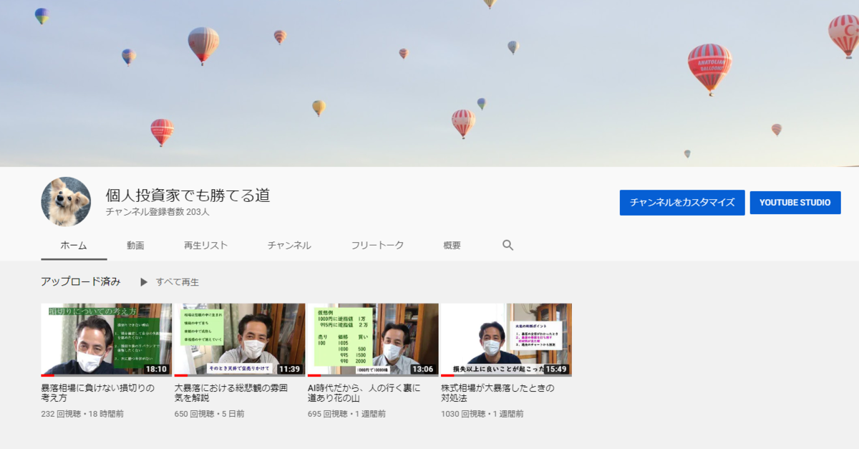Click the アップロード済み section heading
Viewport: 859px width, 449px height.
pyautogui.click(x=81, y=281)
